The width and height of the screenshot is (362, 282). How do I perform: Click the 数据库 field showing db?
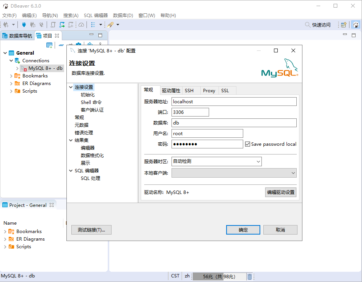234,123
